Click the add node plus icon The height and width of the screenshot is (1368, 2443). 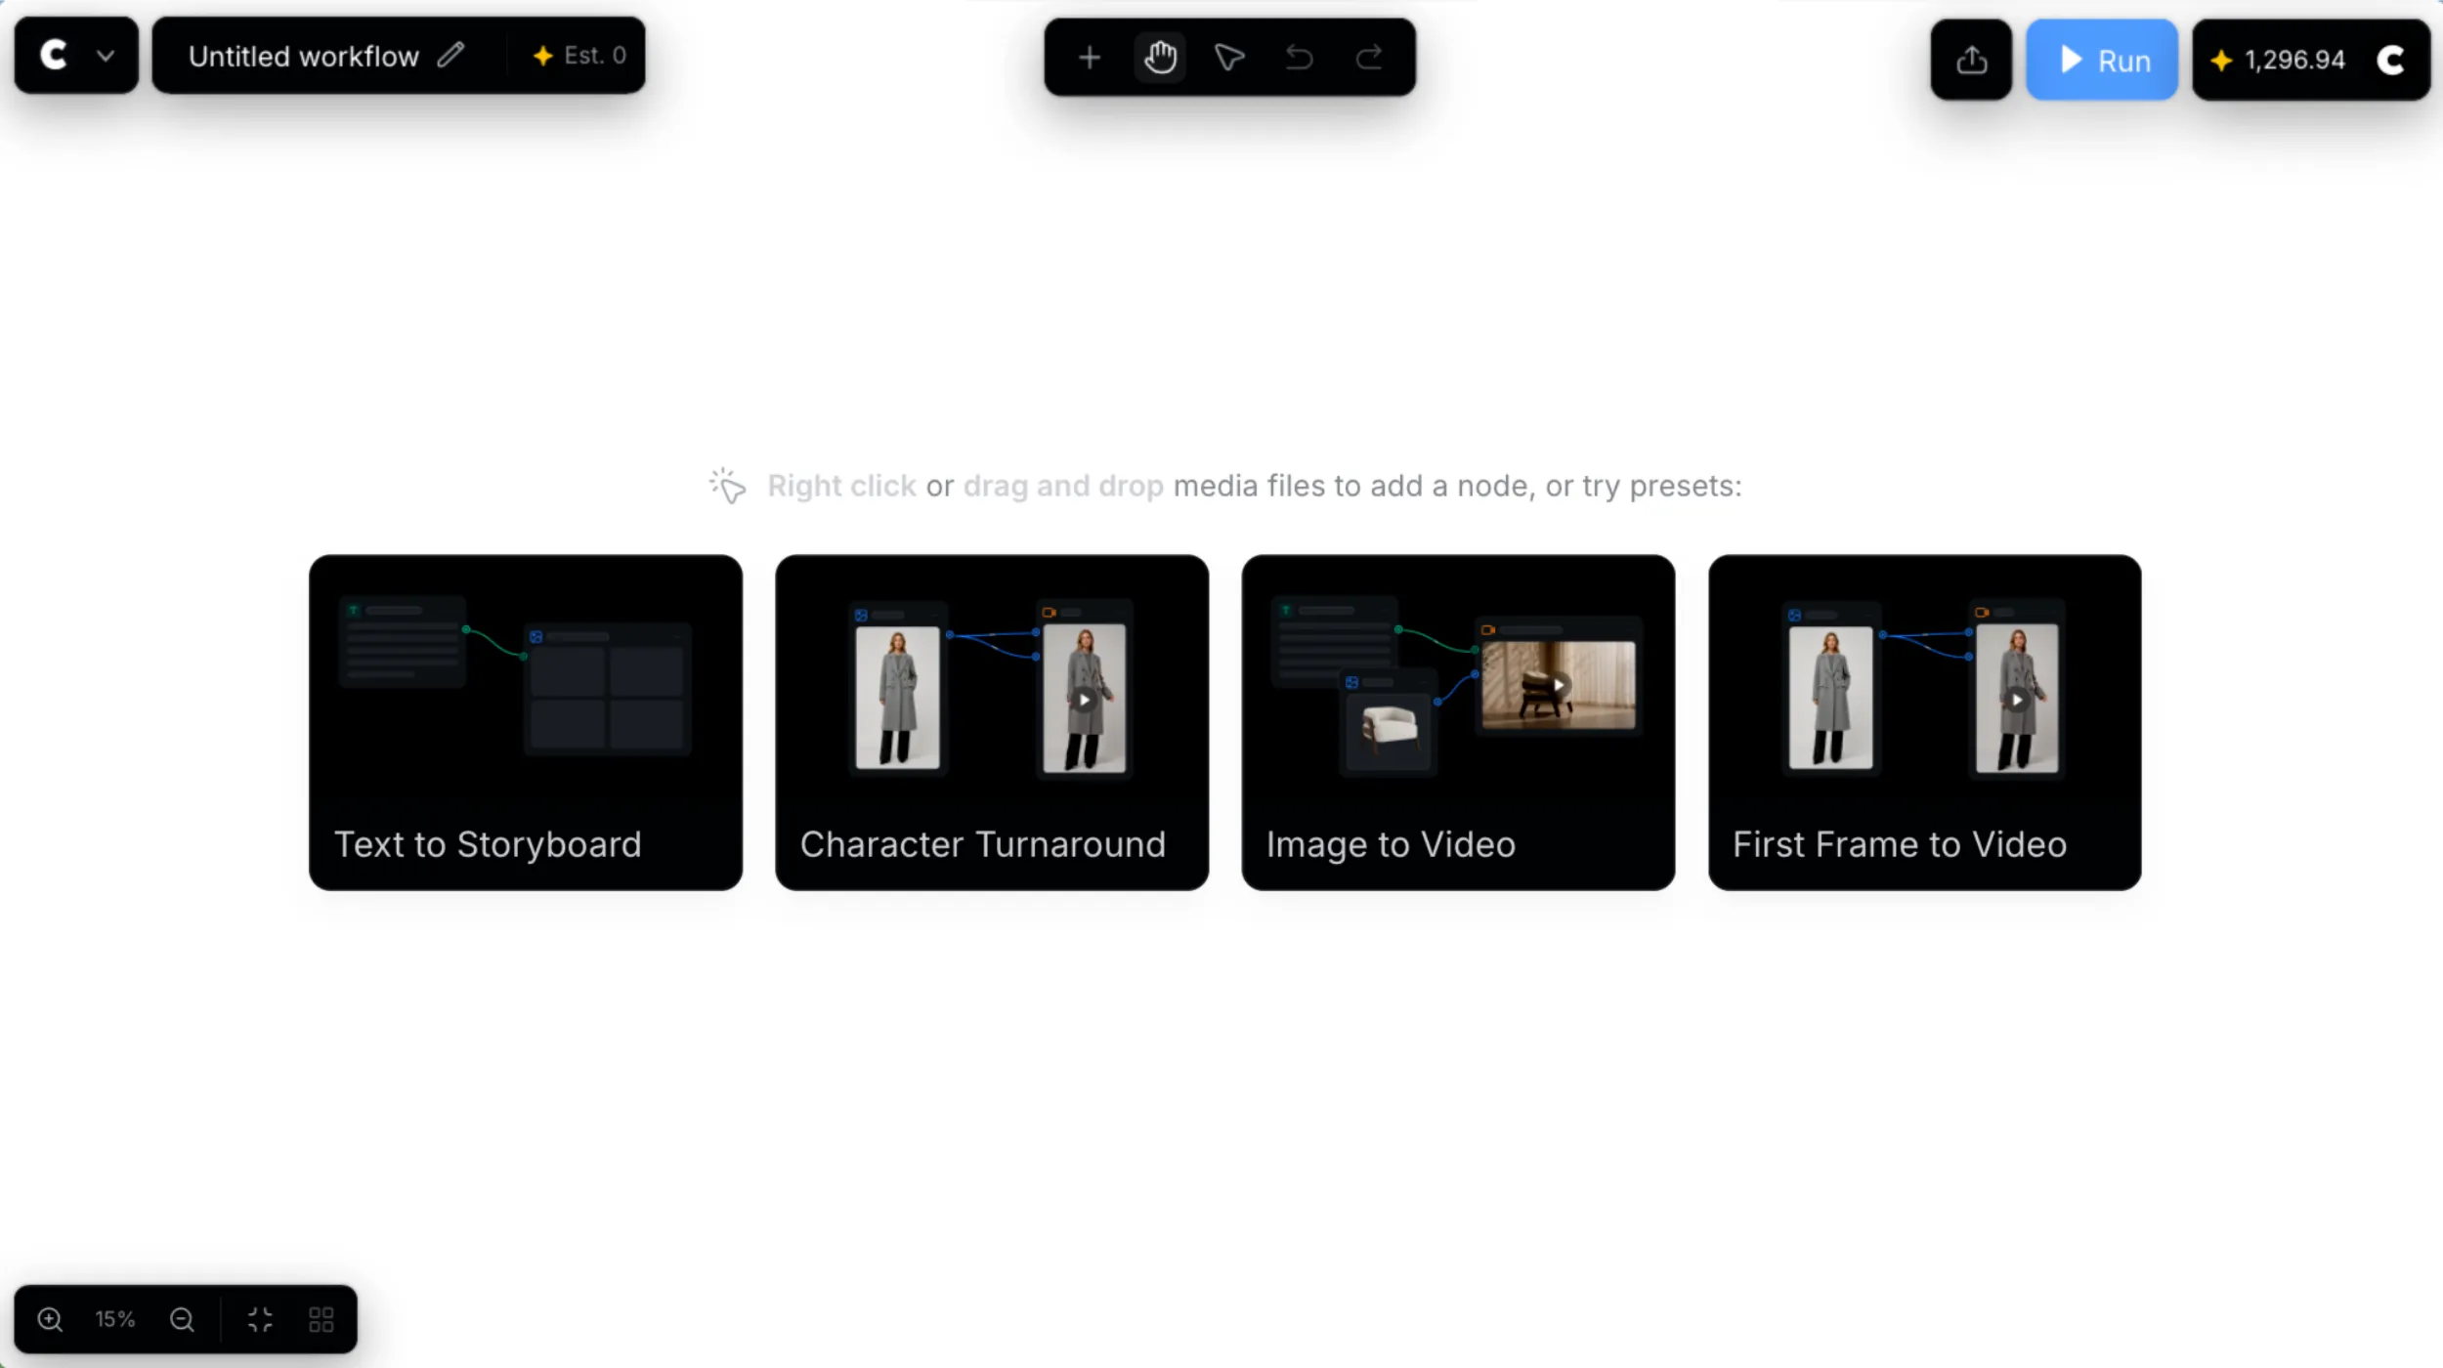(1089, 58)
